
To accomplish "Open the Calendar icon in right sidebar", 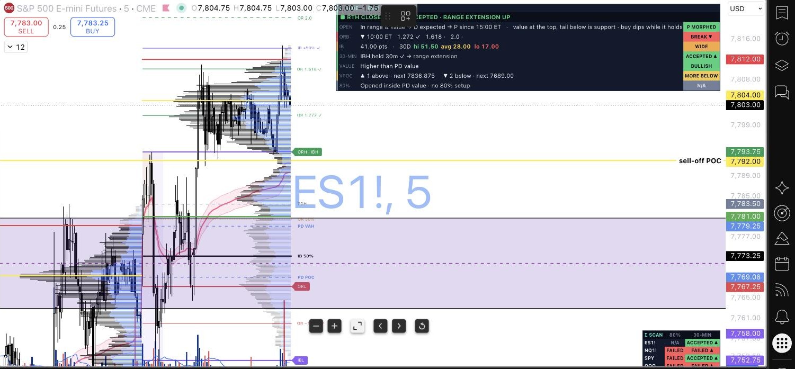I will click(782, 264).
